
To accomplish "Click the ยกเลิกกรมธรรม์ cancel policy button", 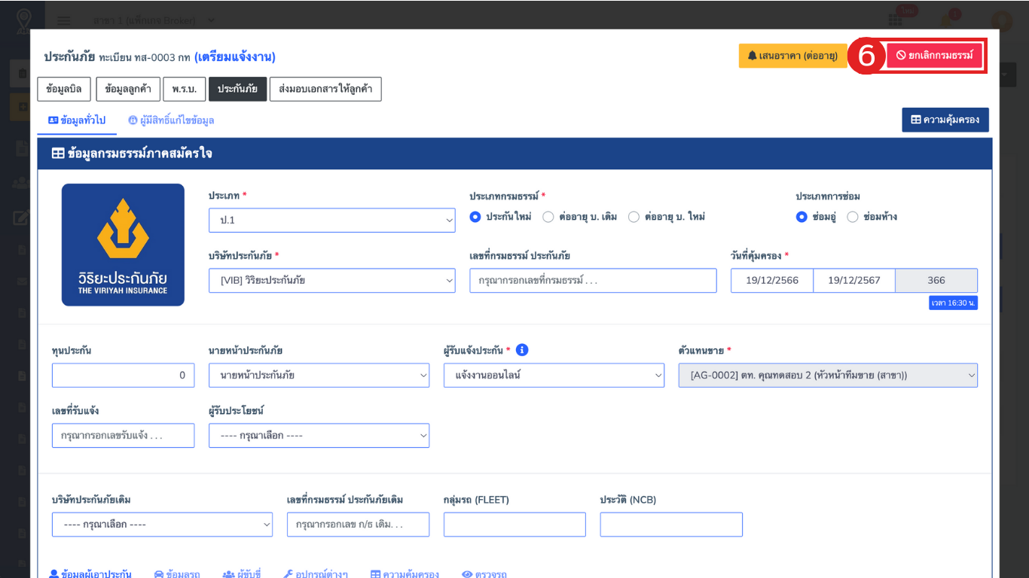I will click(935, 56).
